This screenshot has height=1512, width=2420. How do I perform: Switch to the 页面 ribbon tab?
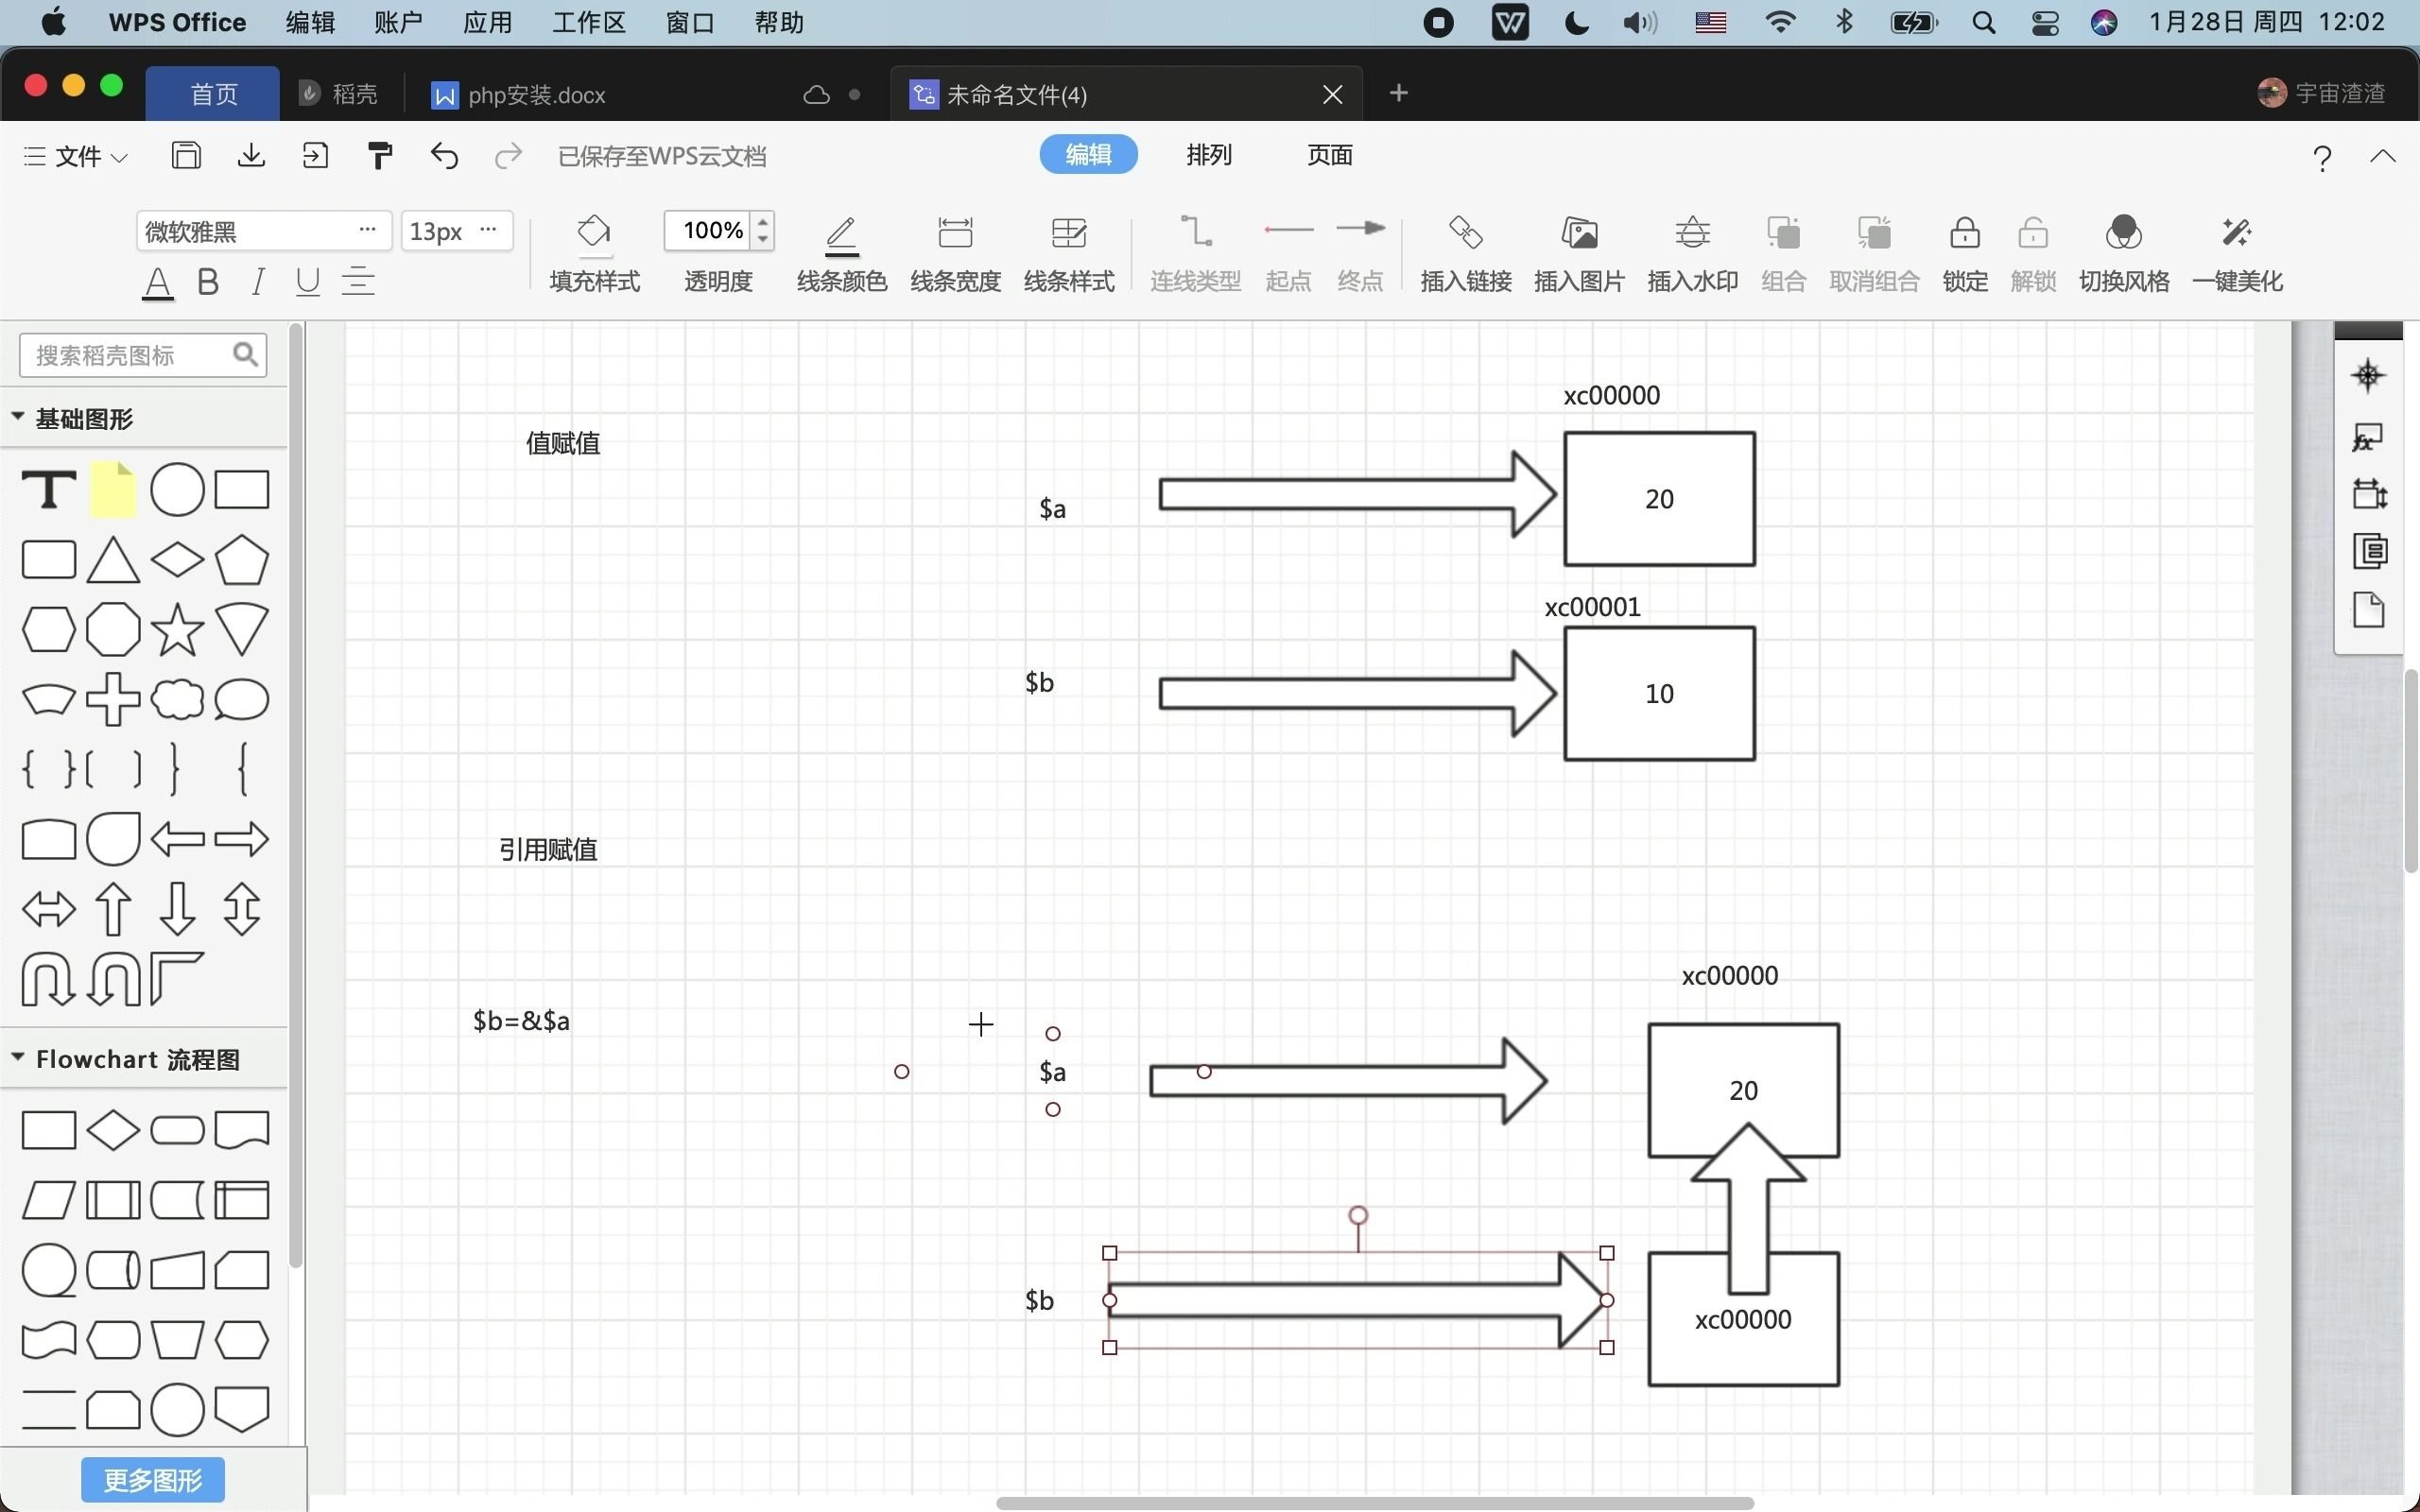click(1330, 155)
